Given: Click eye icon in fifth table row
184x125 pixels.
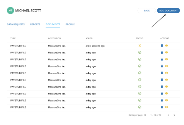Looking at the screenshot, I should [x=167, y=73].
